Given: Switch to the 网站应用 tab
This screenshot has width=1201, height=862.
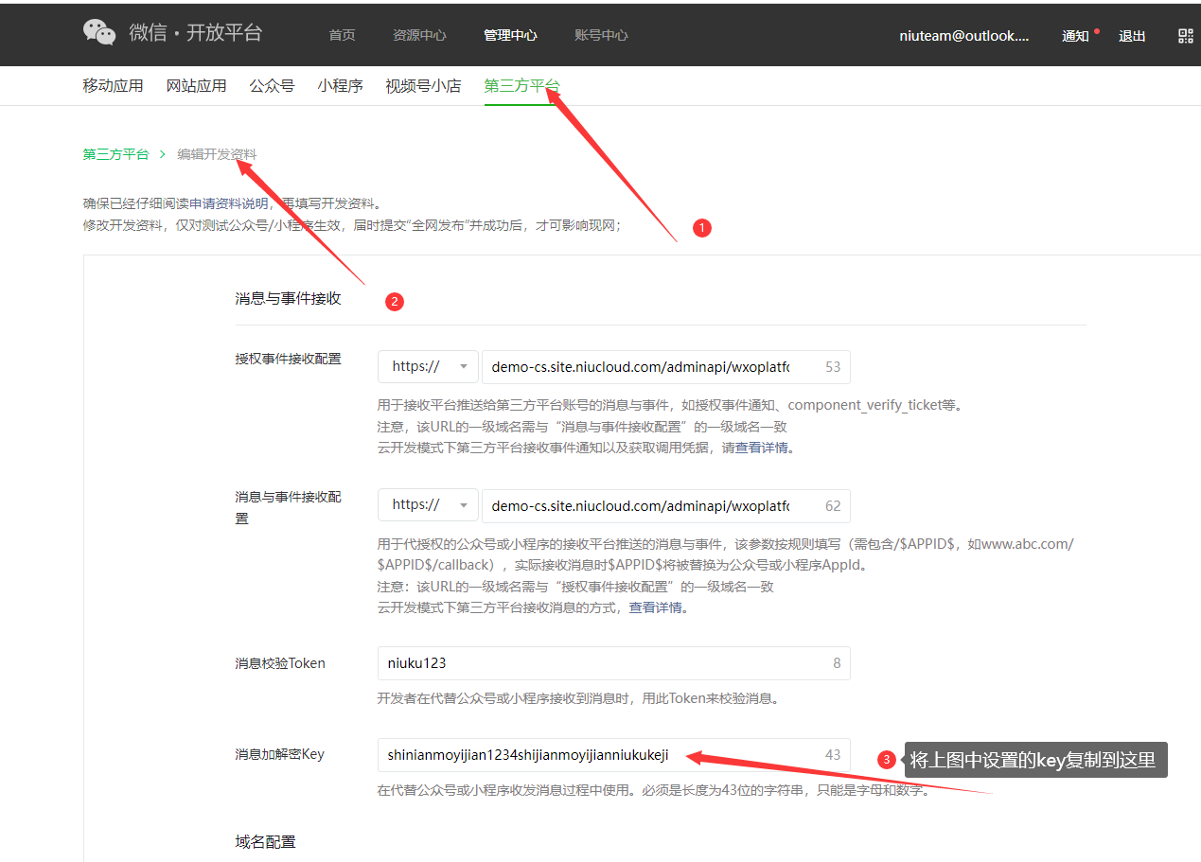Looking at the screenshot, I should 196,86.
